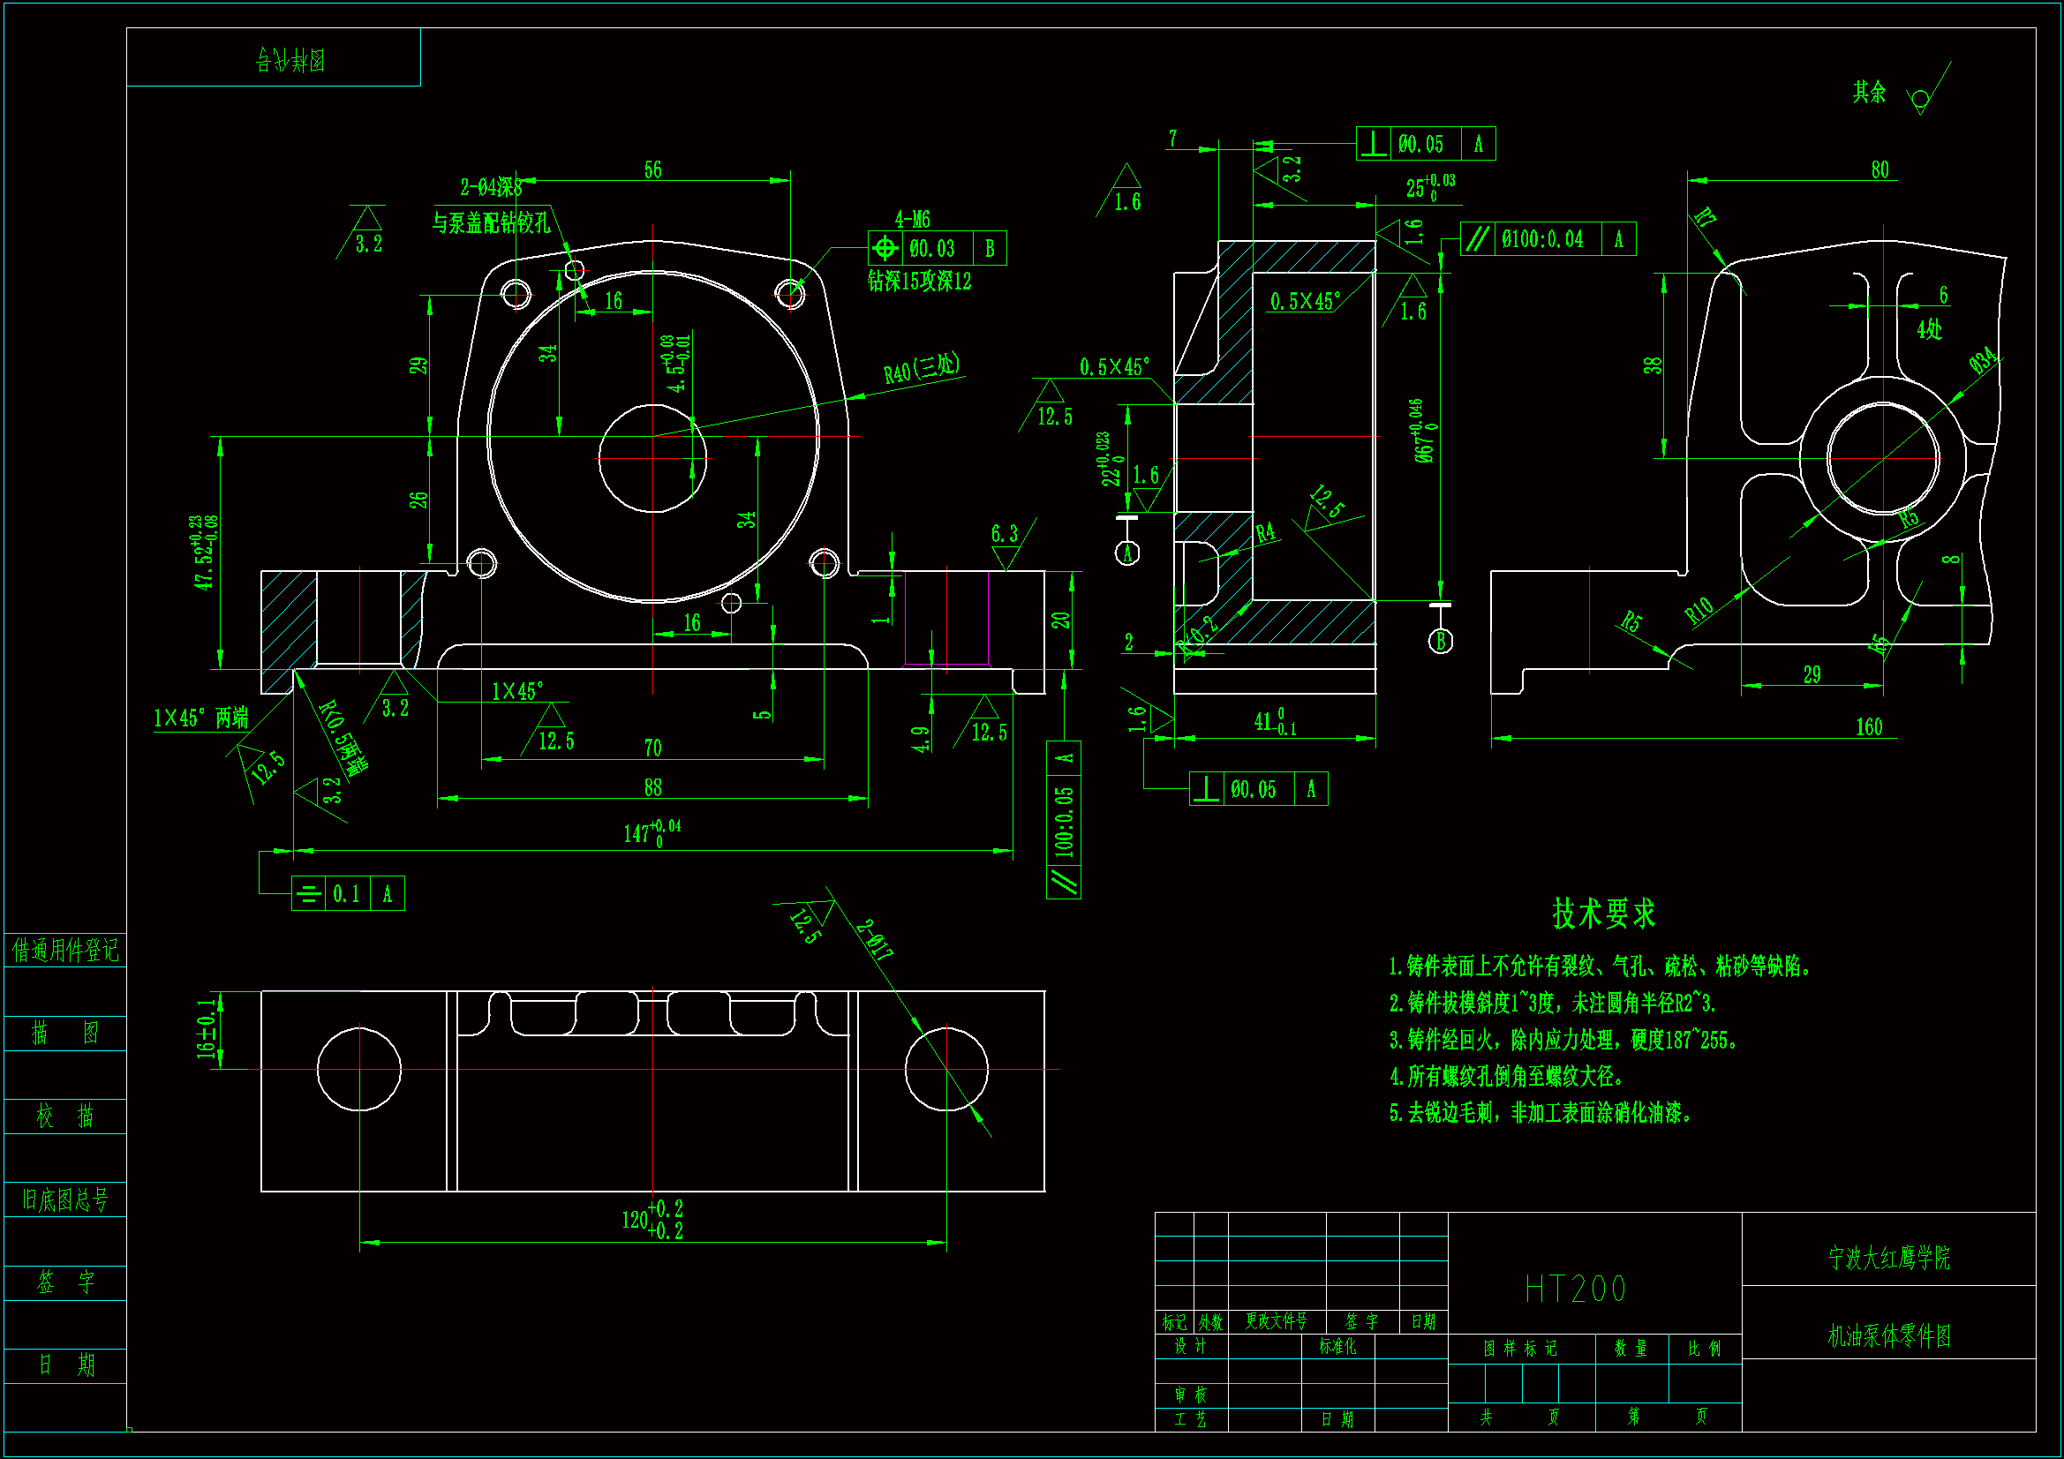Select the 技术要求 heading text
Viewport: 2064px width, 1459px height.
click(x=1604, y=914)
